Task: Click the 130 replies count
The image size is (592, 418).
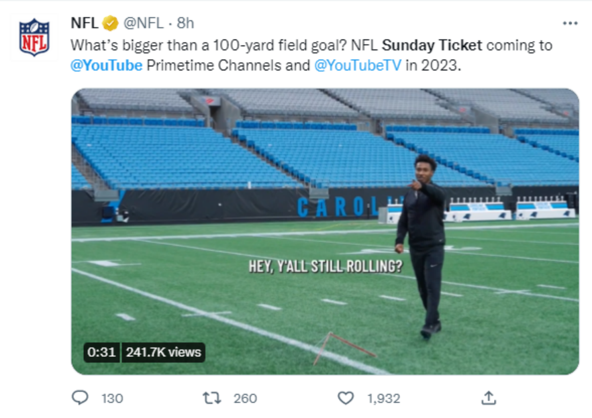Action: pos(112,399)
